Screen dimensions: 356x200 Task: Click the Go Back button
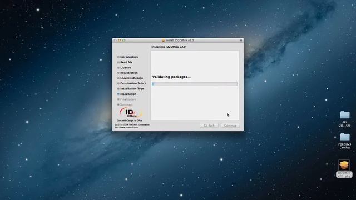pyautogui.click(x=209, y=126)
